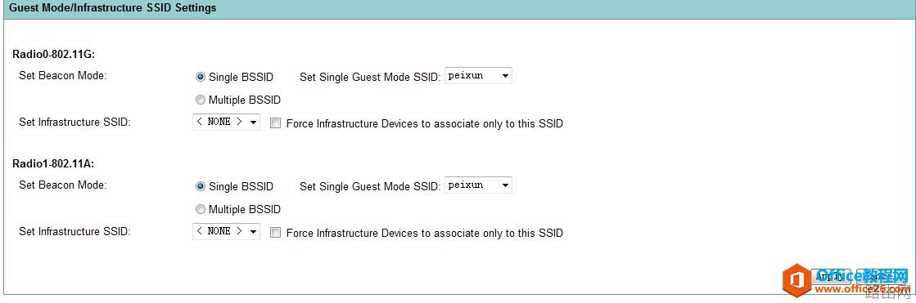
Task: Open Radio1 Single Guest Mode SSID dropdown
Action: pos(478,185)
